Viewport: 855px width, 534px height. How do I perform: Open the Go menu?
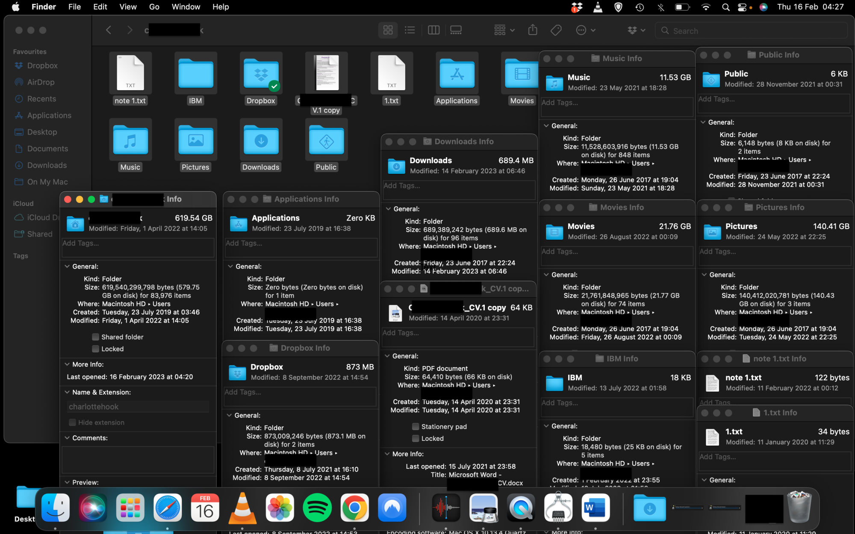tap(154, 7)
